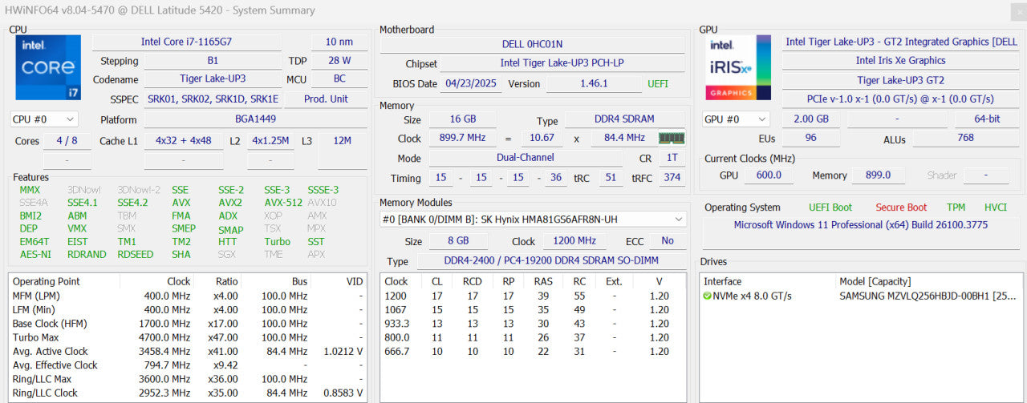Click the tRFC value 374
Screen dimensions: 1027x403
(672, 178)
